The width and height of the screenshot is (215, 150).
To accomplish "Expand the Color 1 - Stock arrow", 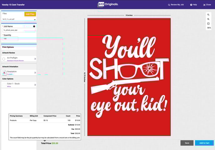I will [x=35, y=85].
